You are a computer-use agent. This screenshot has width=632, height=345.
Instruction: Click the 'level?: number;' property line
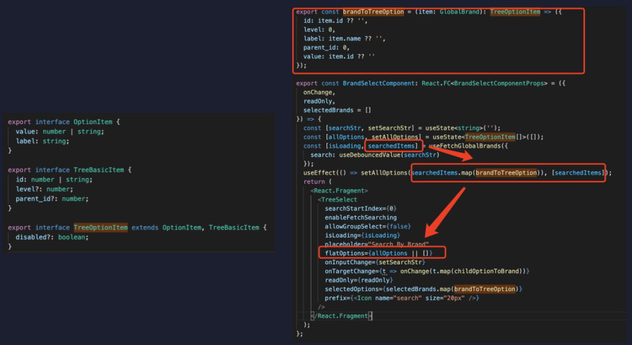click(x=44, y=189)
